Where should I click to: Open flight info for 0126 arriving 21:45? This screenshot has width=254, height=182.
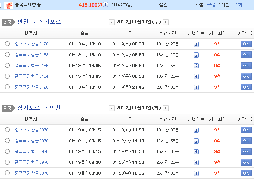click(x=196, y=87)
